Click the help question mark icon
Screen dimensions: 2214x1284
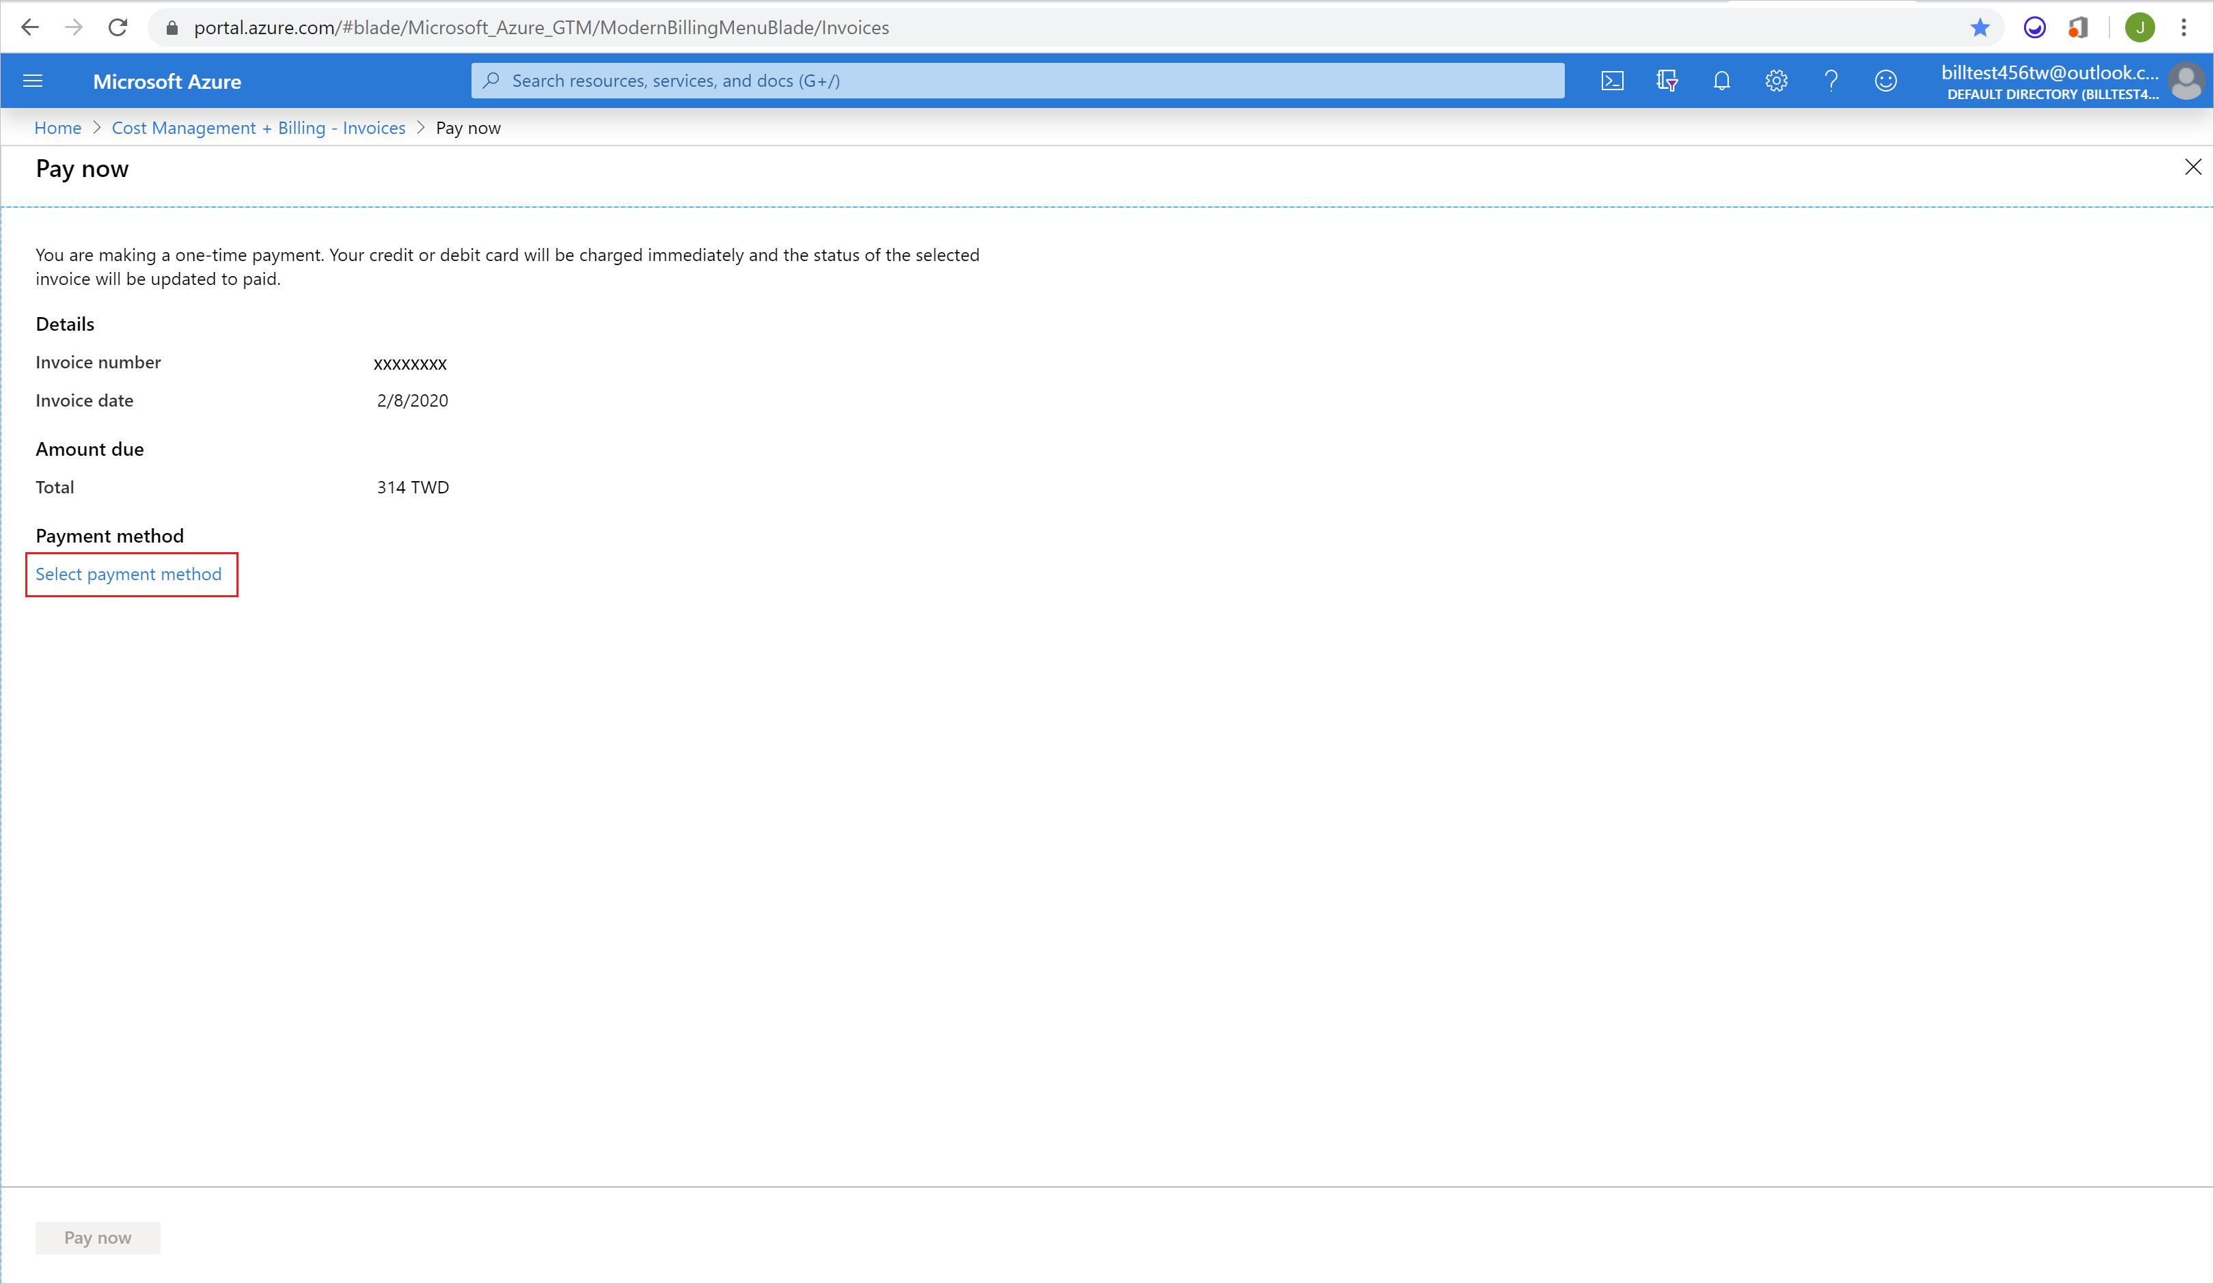[1831, 79]
